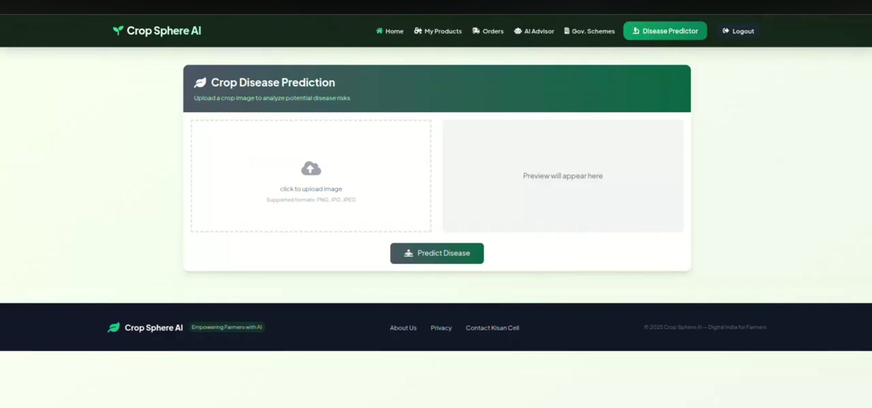Go to Orders page
The width and height of the screenshot is (872, 408).
pos(488,31)
